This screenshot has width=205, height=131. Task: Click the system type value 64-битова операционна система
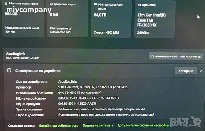coord(102,109)
